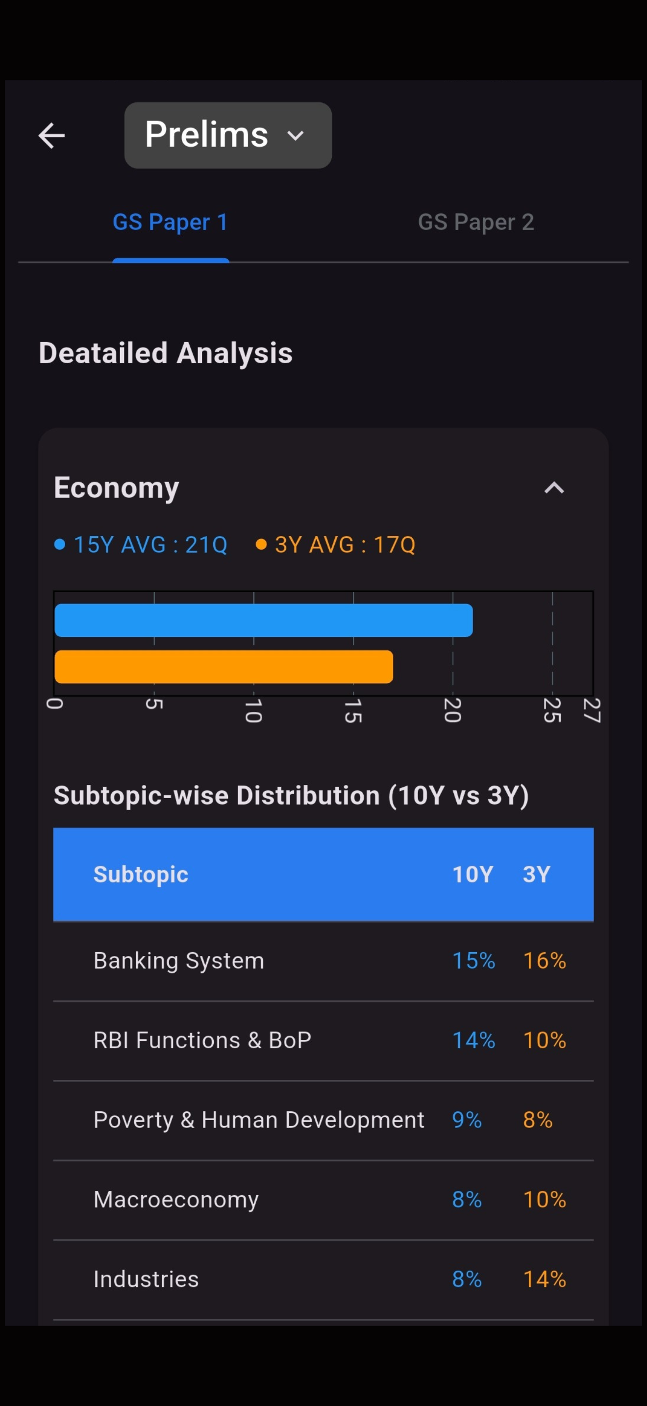Tap the back arrow icon
This screenshot has width=647, height=1406.
(x=51, y=135)
